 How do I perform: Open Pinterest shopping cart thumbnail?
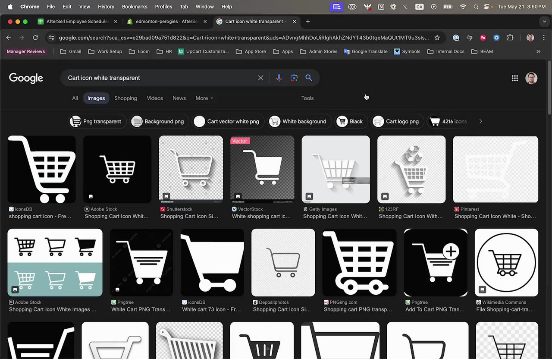pos(496,170)
